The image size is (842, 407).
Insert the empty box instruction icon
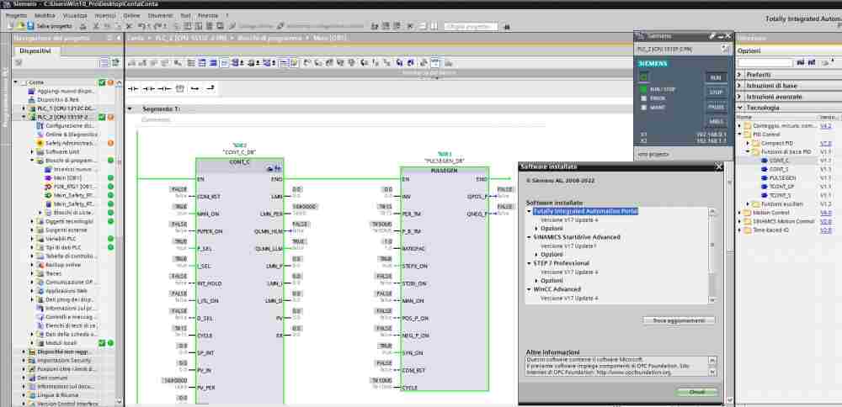coord(179,87)
